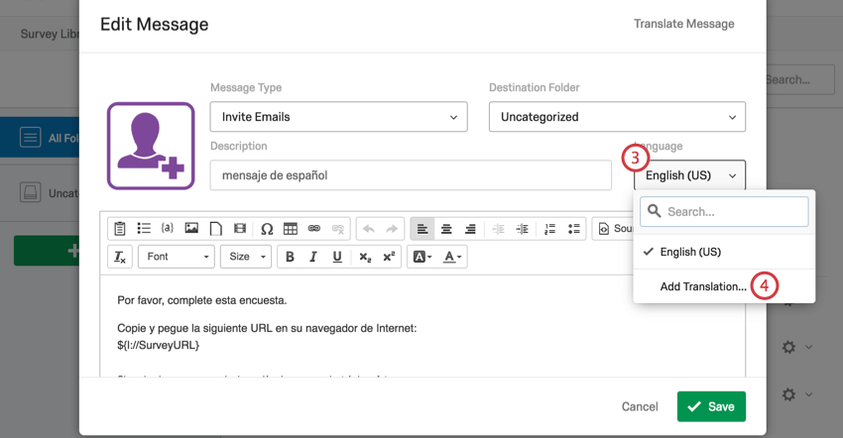Insert a special character with Omega icon
This screenshot has width=843, height=438.
(x=267, y=229)
